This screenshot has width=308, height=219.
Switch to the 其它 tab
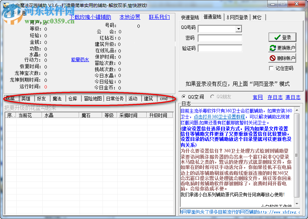point(257,17)
